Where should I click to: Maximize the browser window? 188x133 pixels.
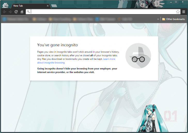point(176,2)
